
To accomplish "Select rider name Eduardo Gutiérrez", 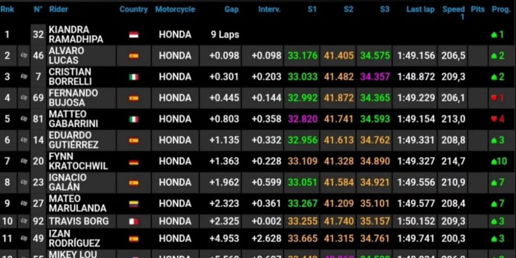I will pyautogui.click(x=73, y=141).
